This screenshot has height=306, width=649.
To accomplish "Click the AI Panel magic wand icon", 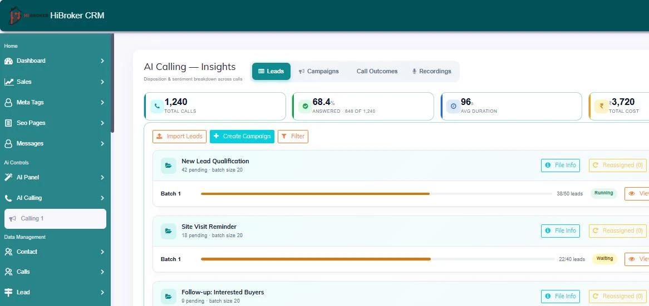I will [x=8, y=177].
